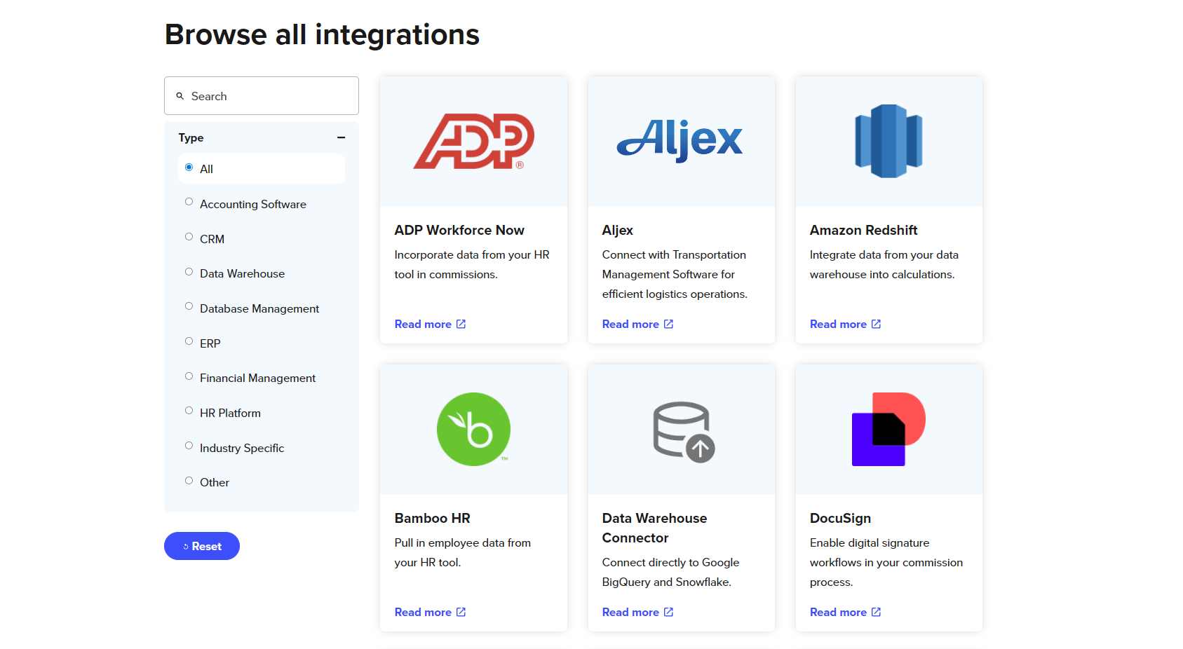Click the Amazon Redshift card title

(x=863, y=230)
